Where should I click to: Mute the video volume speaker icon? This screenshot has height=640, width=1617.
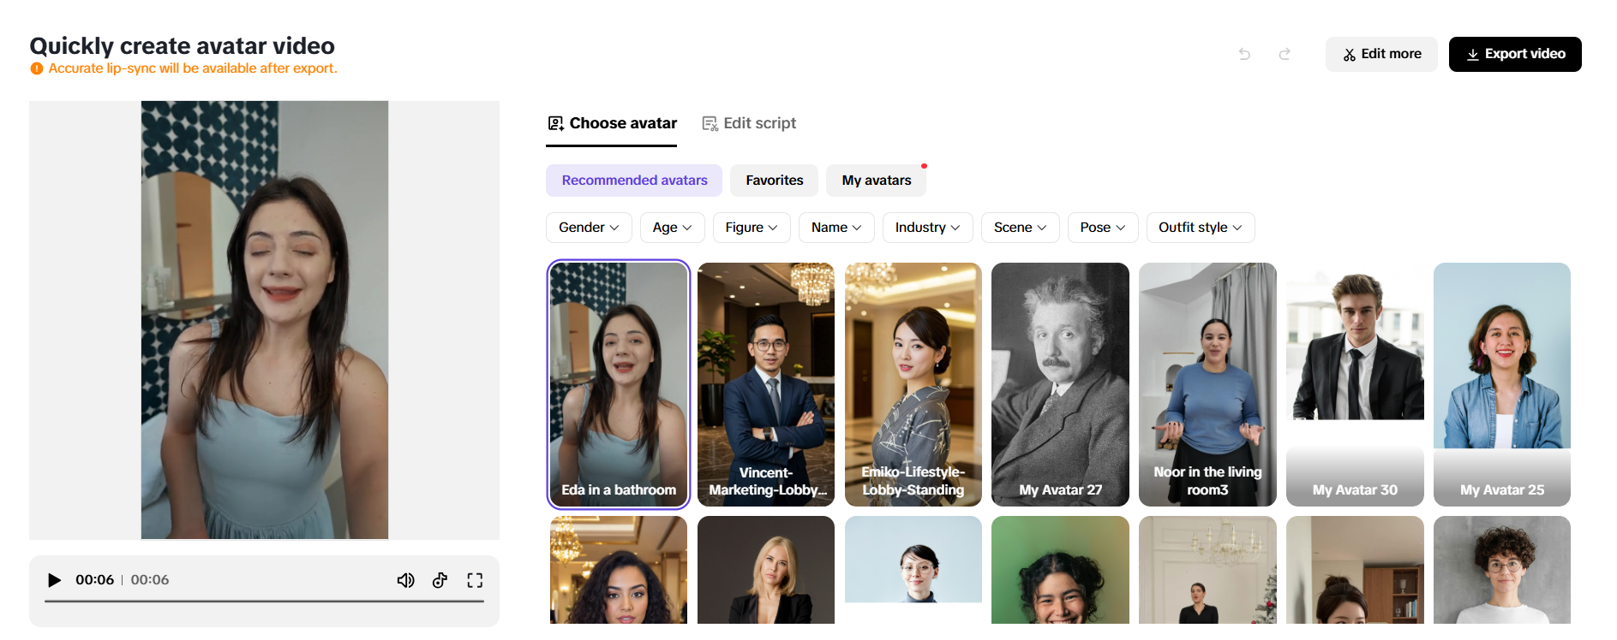tap(405, 581)
